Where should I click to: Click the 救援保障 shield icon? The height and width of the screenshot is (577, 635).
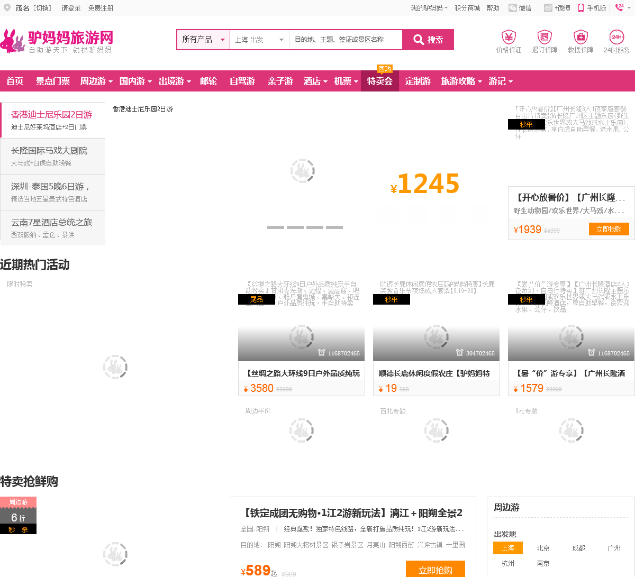coord(580,36)
